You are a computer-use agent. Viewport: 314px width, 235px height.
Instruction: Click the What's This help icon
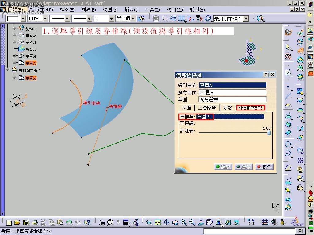[x=87, y=222]
